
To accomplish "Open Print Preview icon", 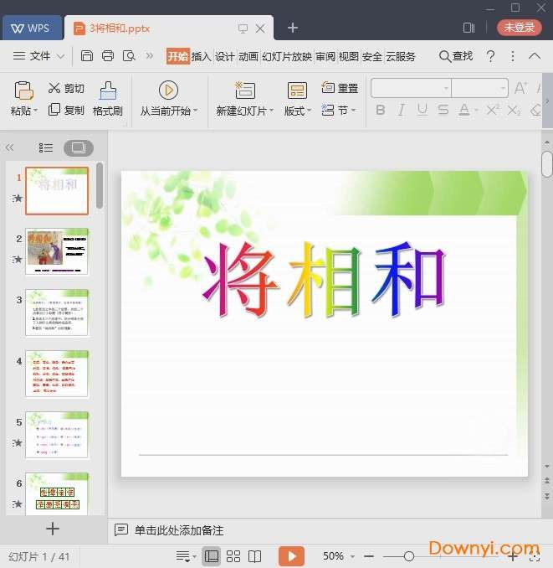I will 129,56.
